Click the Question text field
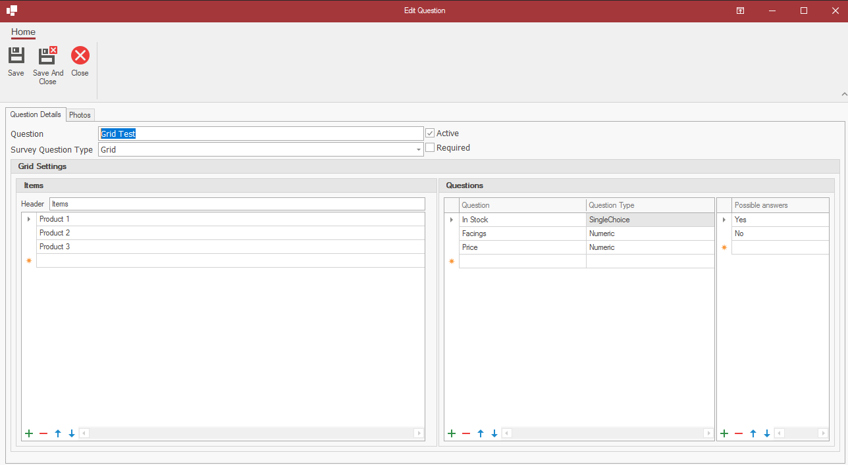848x465 pixels. click(x=261, y=134)
